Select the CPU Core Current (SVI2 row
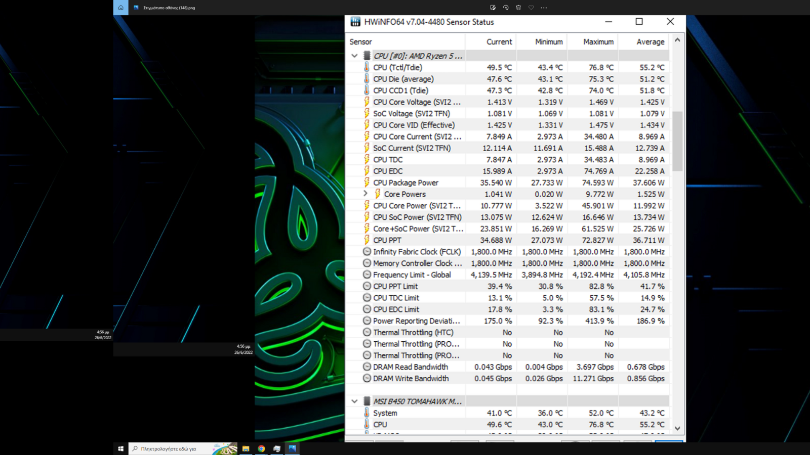810x455 pixels. [507, 136]
